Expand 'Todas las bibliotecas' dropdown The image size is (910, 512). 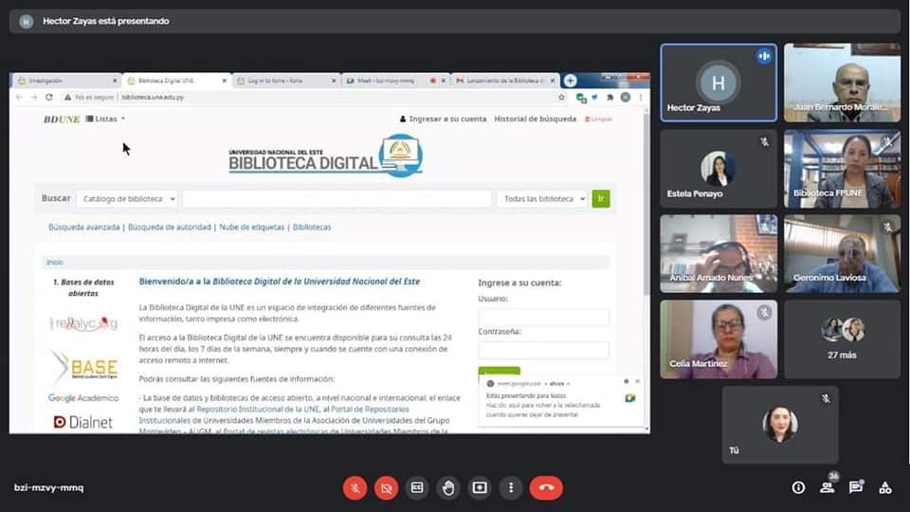point(542,198)
